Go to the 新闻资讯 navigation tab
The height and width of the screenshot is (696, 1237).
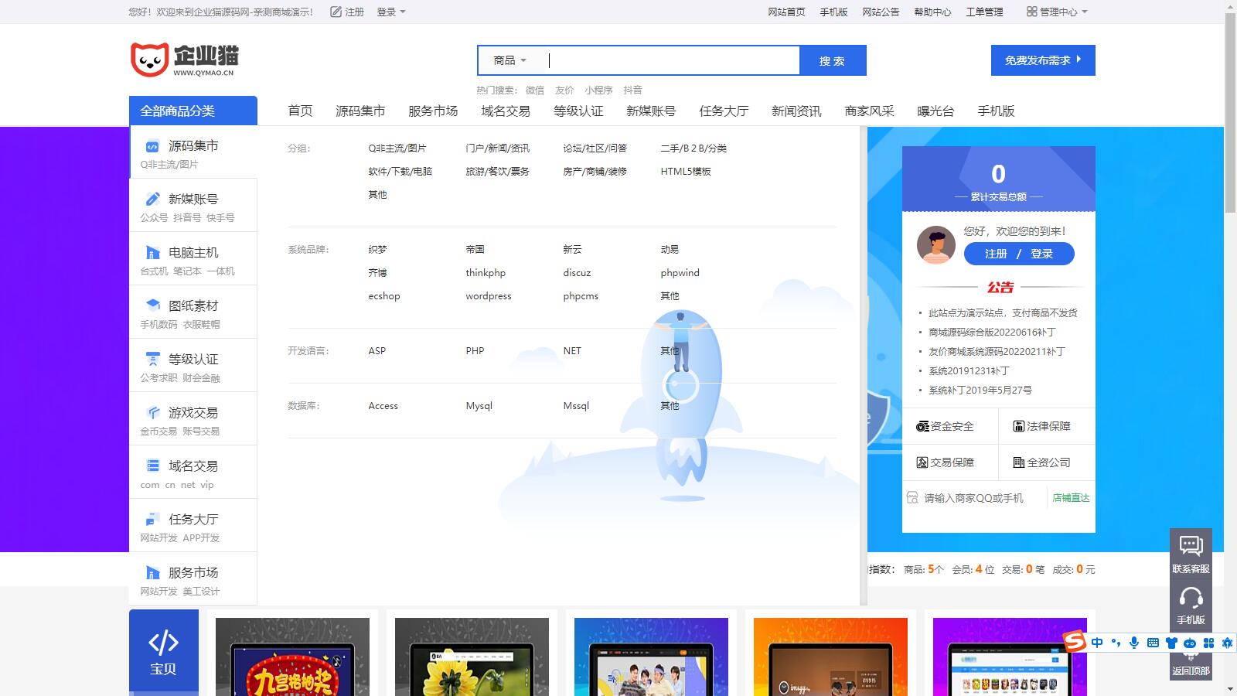pos(796,111)
